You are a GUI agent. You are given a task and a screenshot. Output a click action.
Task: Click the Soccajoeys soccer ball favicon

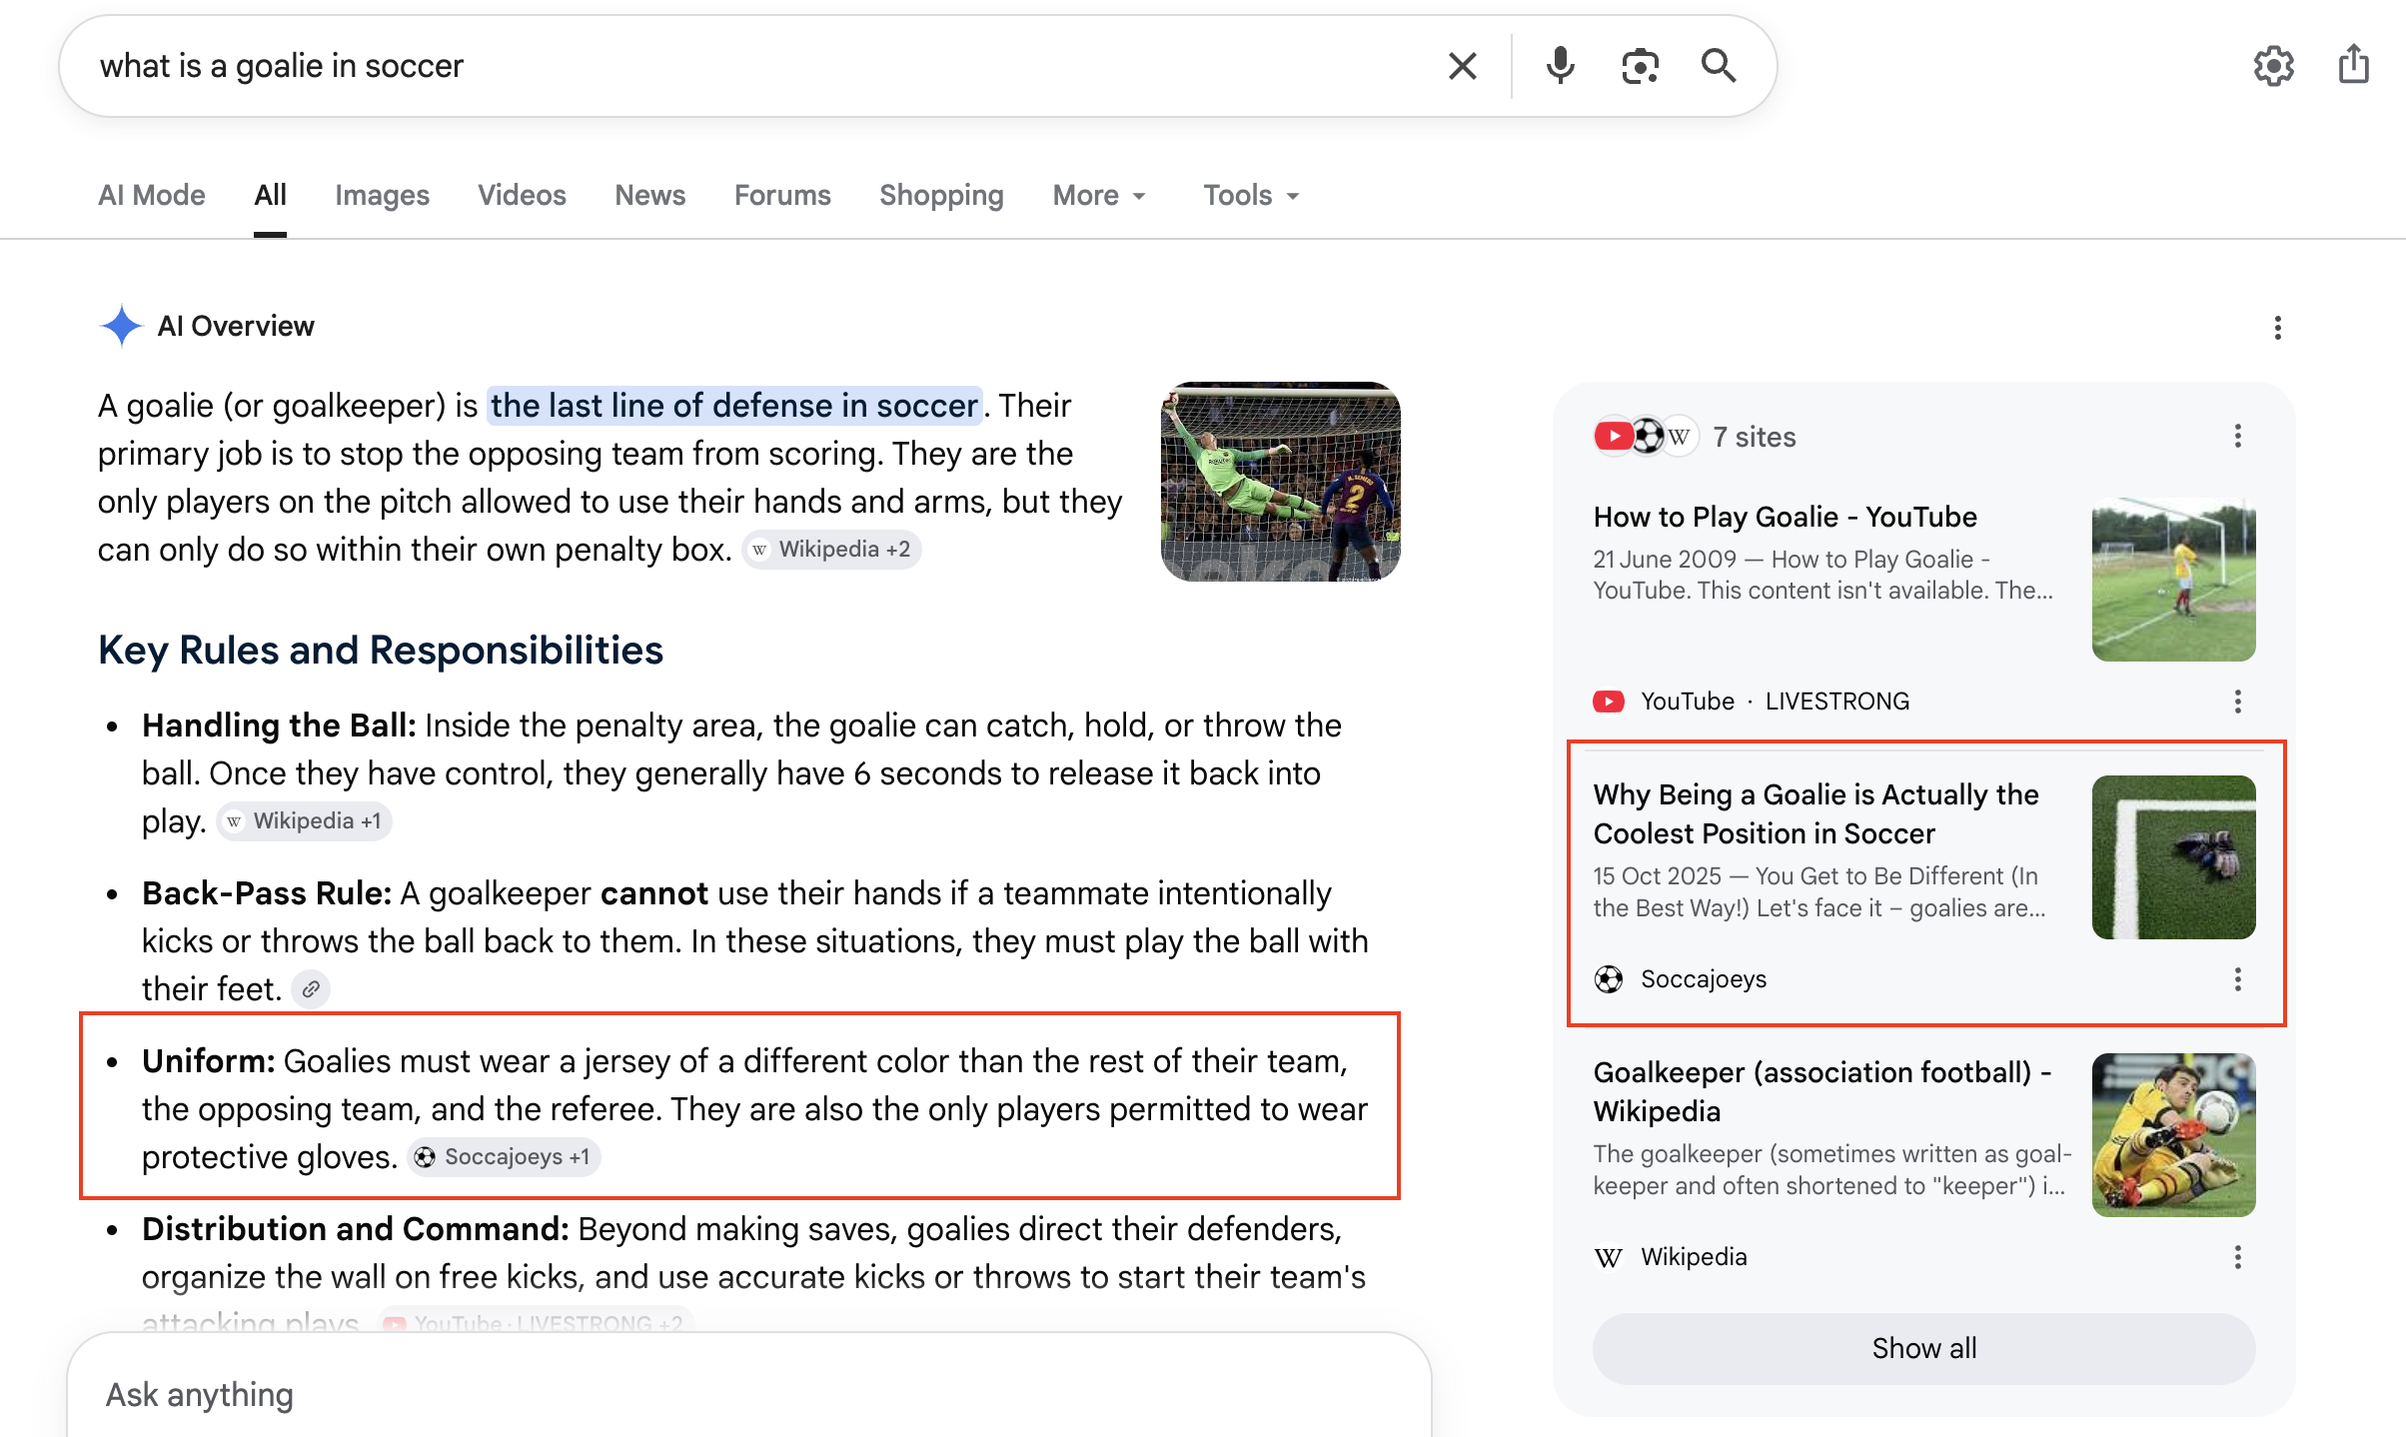click(x=1608, y=979)
